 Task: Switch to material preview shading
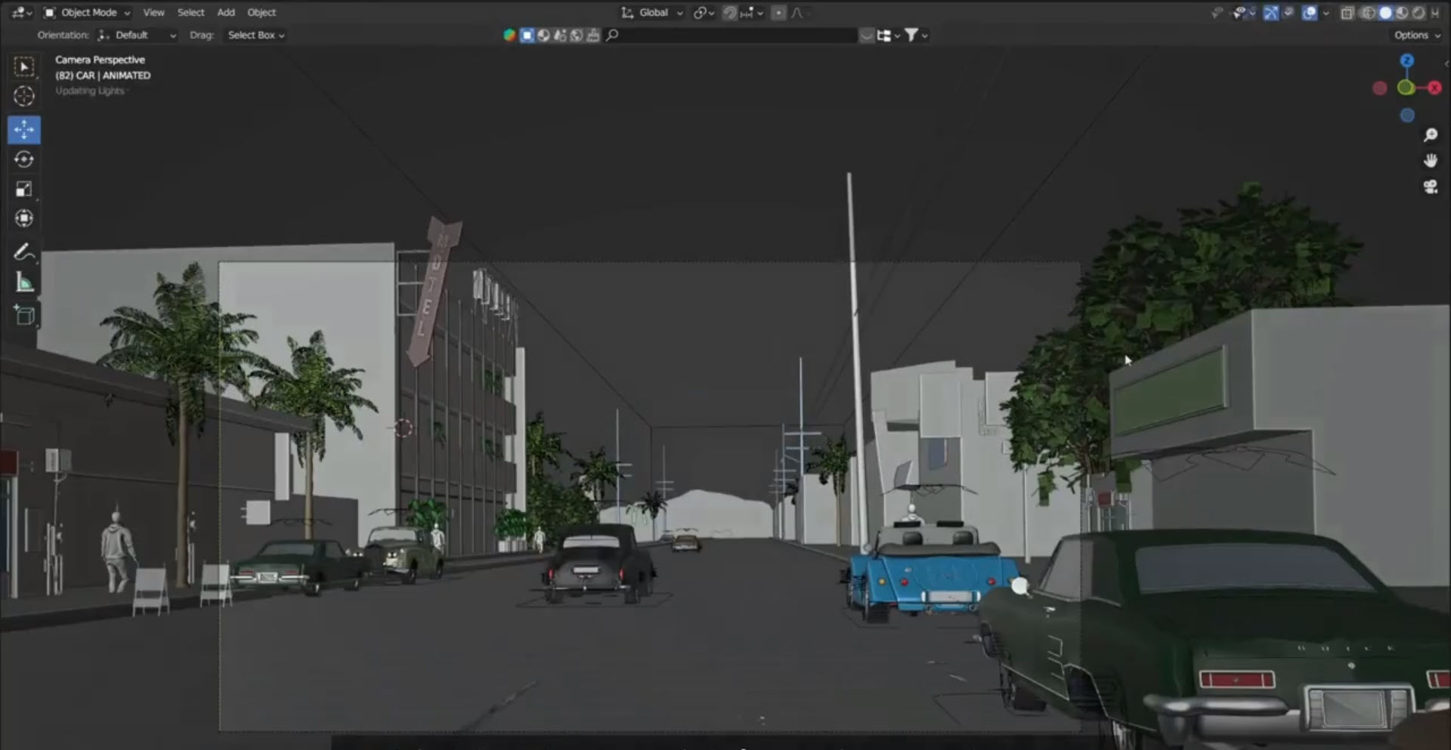1402,12
